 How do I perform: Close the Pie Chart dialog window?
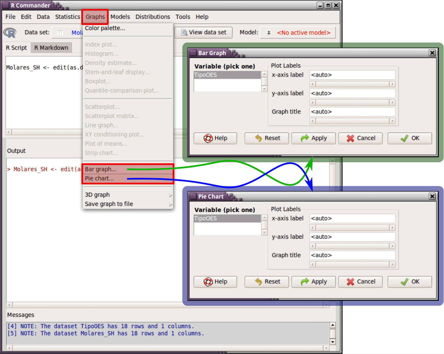(x=432, y=197)
